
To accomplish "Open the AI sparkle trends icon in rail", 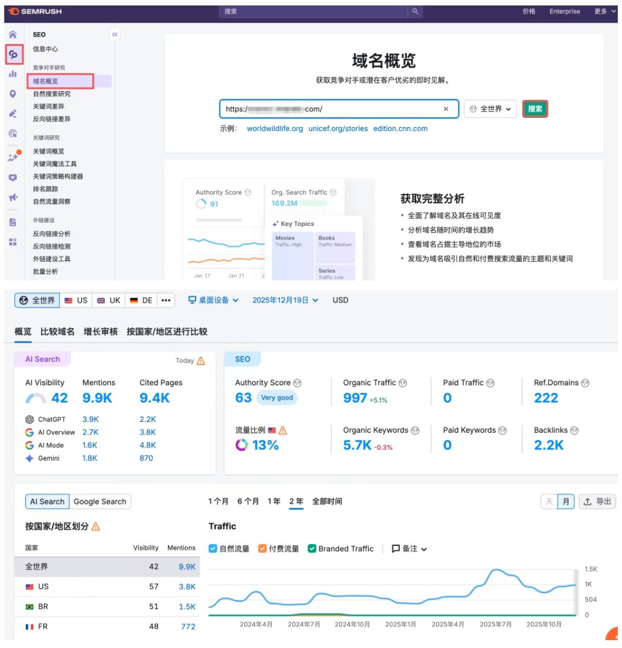I will [13, 157].
